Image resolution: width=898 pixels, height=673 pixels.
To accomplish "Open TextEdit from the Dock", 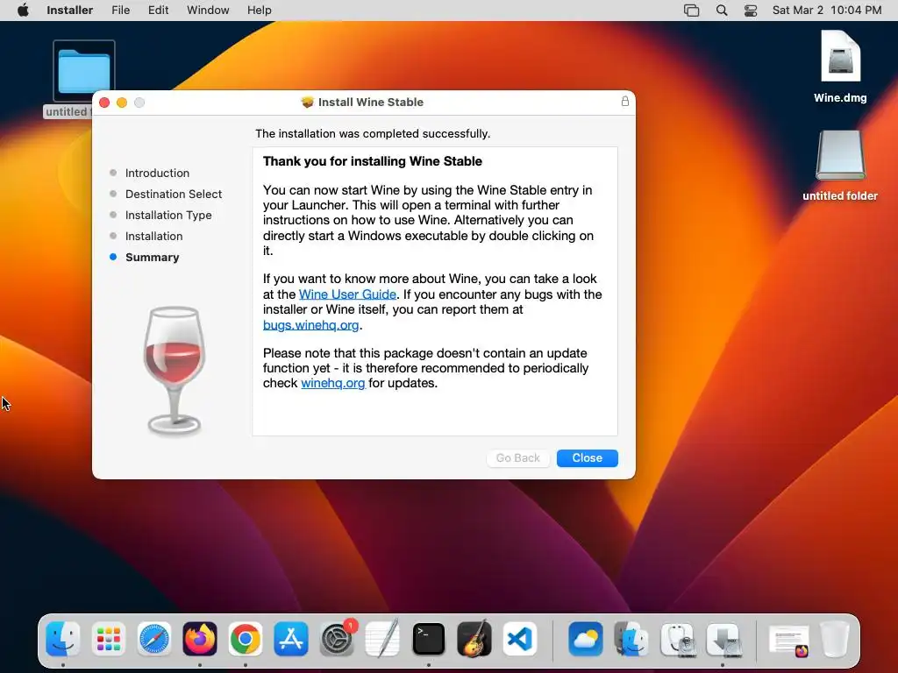I will 382,639.
